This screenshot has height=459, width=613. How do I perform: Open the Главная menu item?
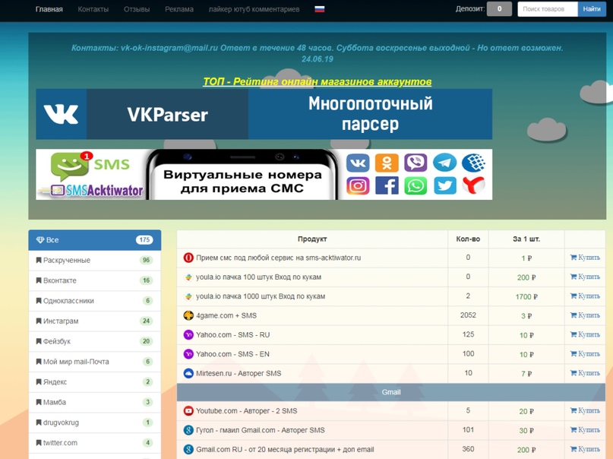(x=49, y=9)
